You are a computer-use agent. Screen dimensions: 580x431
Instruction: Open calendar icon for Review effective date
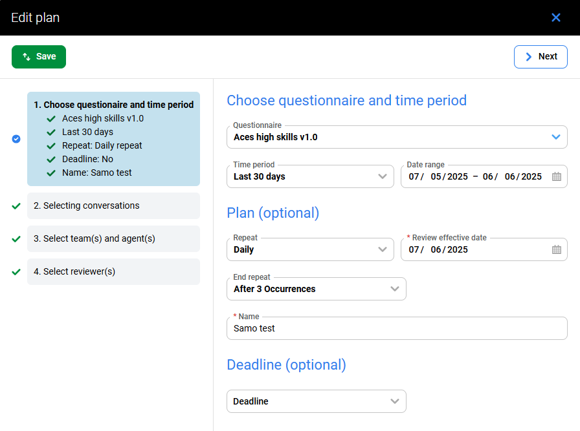click(x=557, y=249)
